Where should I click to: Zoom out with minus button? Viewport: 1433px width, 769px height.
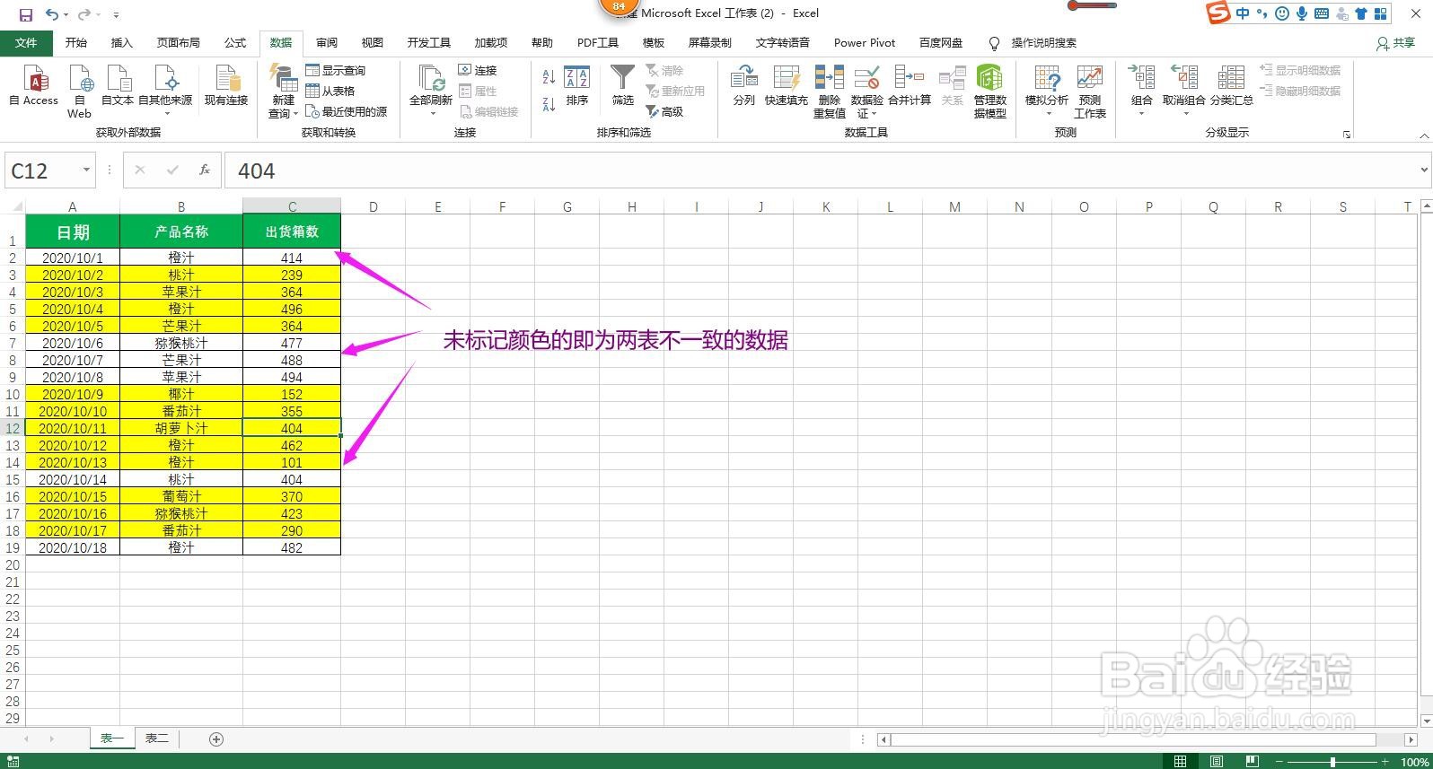point(1279,761)
